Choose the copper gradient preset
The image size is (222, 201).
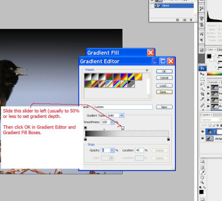[102, 84]
